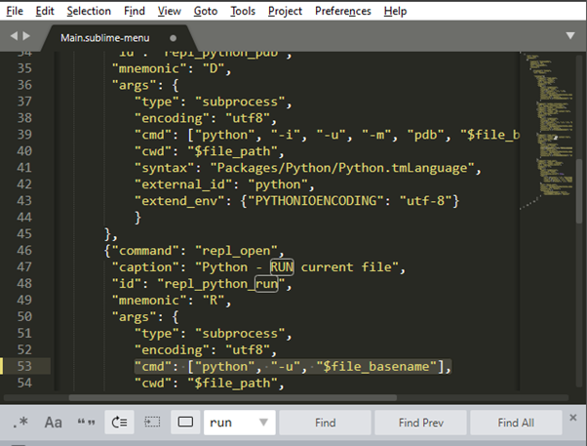Click "PYTHONIOENCODING" text on line 43
Viewport: 587px width, 446px height.
[x=315, y=201]
